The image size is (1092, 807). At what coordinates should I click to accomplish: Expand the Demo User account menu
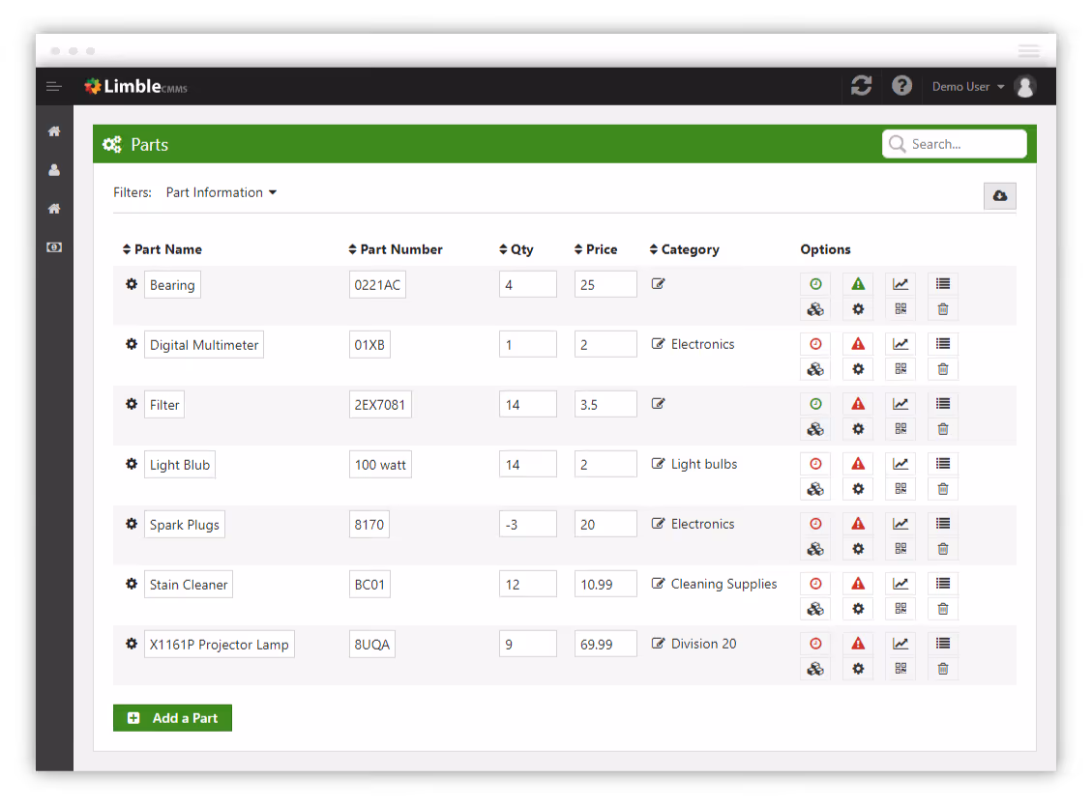pos(966,86)
